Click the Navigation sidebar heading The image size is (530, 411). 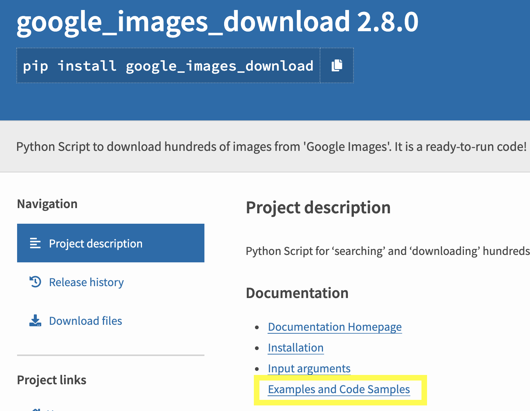[47, 204]
